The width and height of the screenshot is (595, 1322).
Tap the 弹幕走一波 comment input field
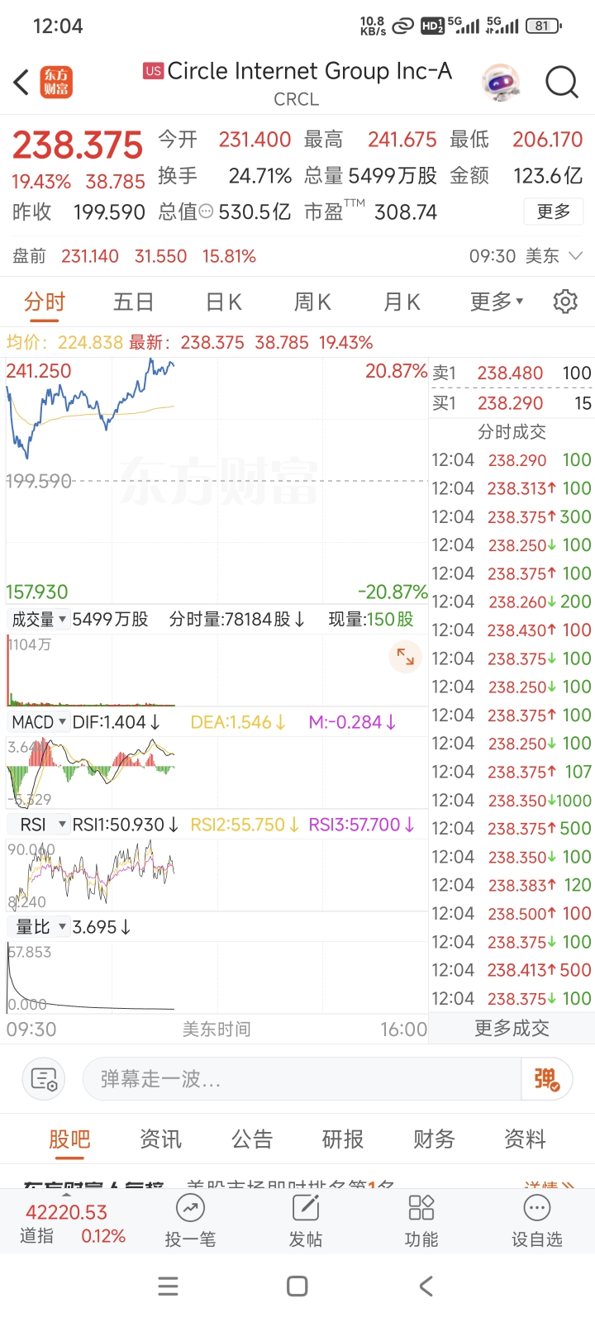(x=302, y=1079)
